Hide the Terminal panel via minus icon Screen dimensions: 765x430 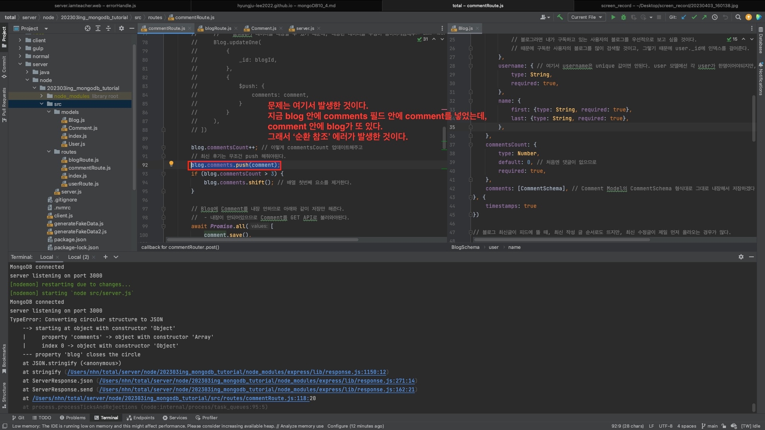[x=751, y=257]
